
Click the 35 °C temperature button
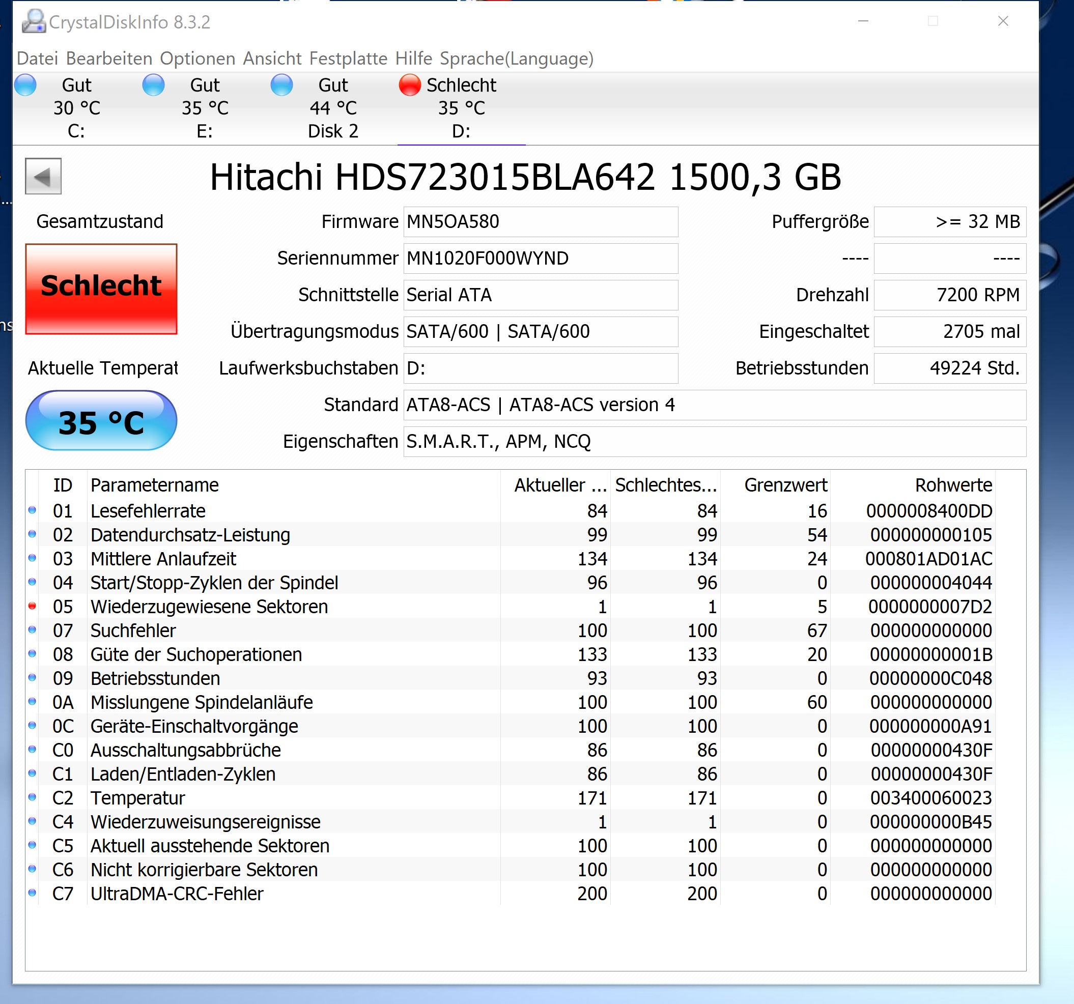click(101, 421)
